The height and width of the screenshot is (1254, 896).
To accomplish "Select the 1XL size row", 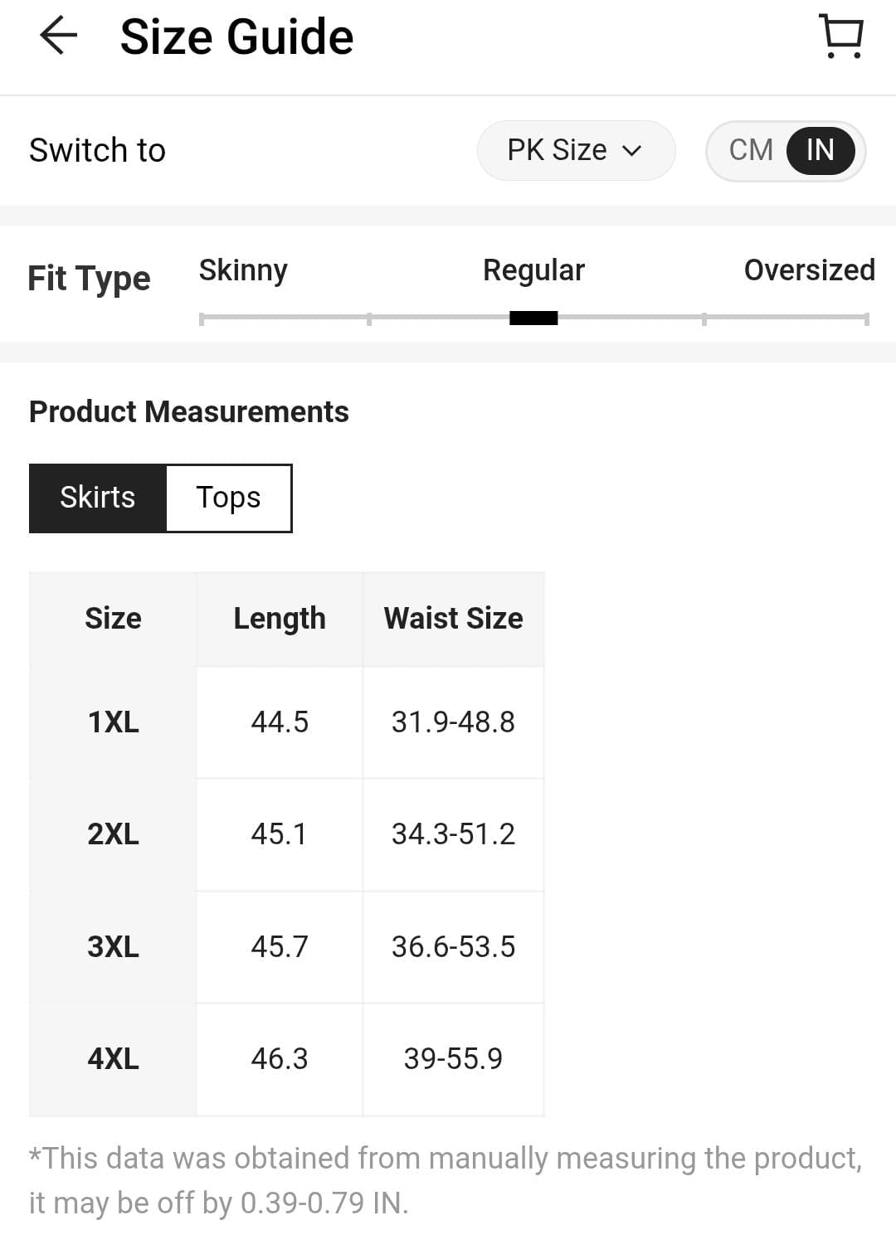I will [287, 722].
